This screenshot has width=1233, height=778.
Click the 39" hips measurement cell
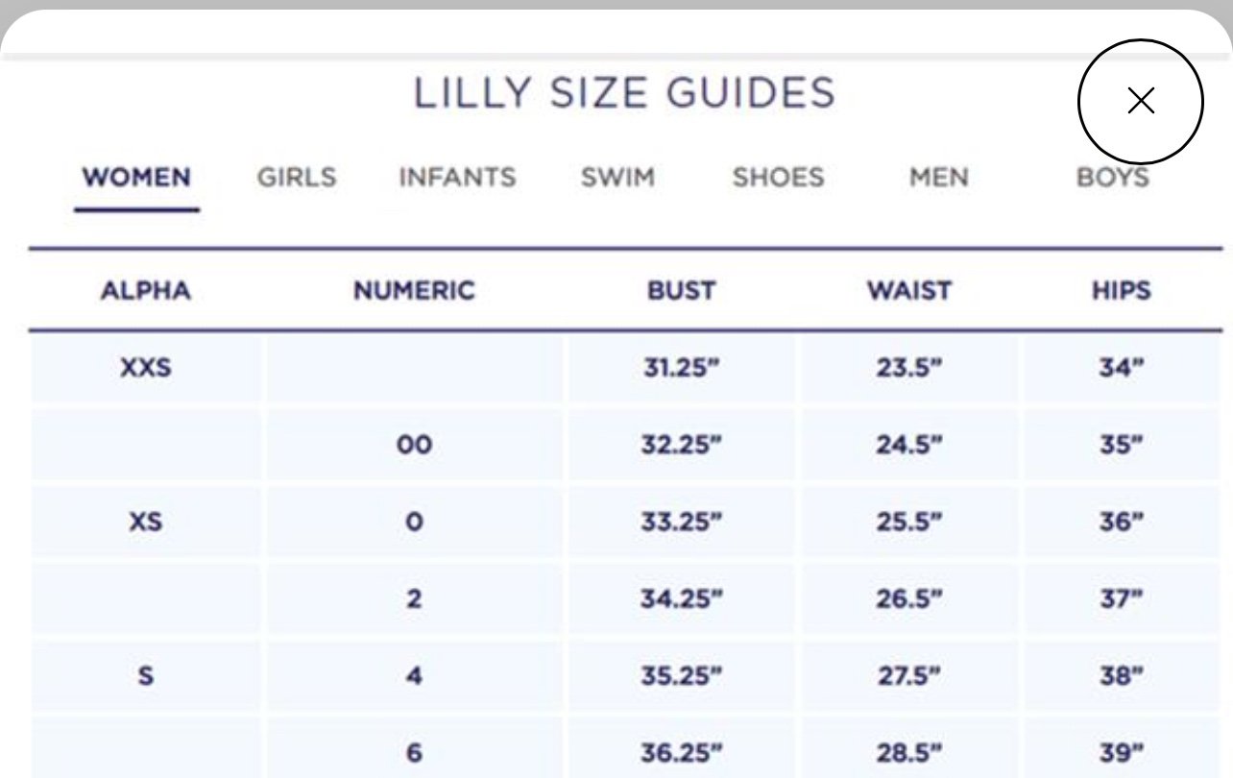click(x=1121, y=752)
